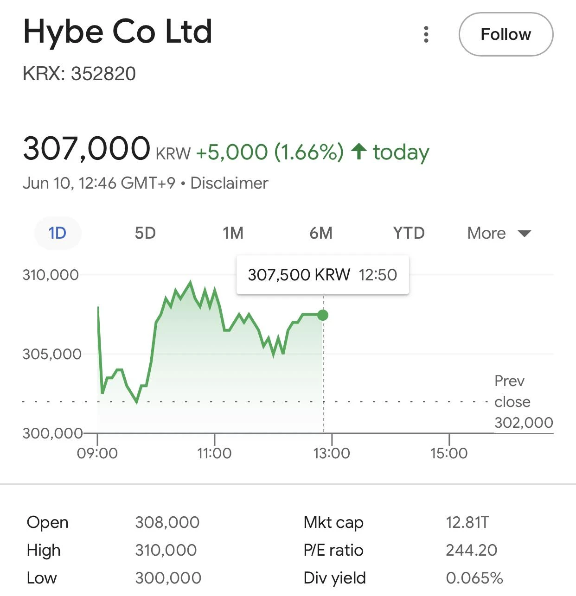Click the 307,500 KRW price tooltip
The image size is (576, 596).
tap(323, 275)
